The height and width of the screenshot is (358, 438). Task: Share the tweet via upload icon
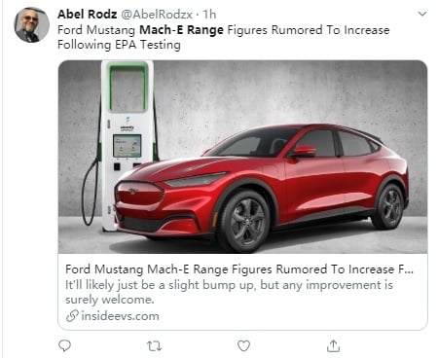click(x=333, y=345)
